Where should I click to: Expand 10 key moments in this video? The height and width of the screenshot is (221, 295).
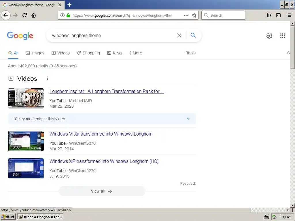click(102, 119)
